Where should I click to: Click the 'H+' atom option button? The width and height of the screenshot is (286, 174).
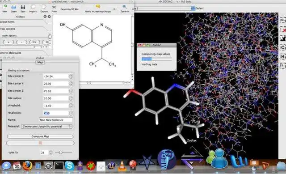click(x=34, y=42)
